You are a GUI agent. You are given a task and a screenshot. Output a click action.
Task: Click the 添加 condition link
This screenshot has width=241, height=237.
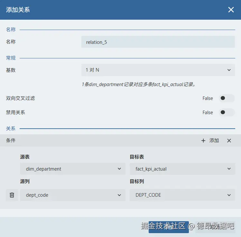click(214, 141)
